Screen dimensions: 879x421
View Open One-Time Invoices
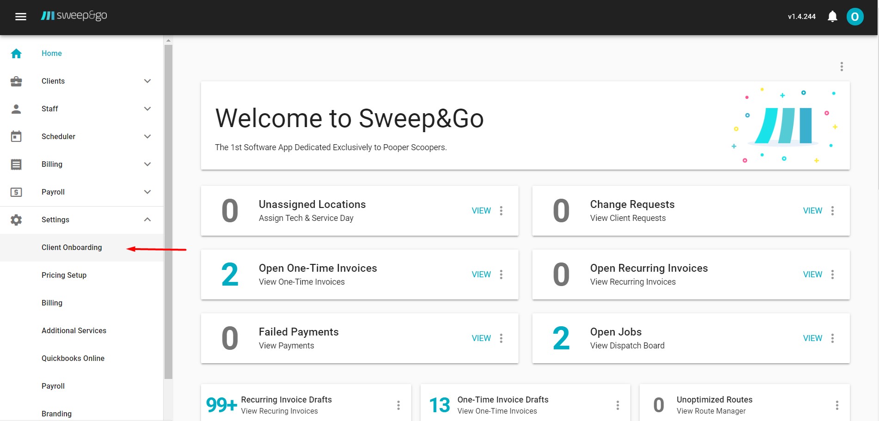point(481,275)
